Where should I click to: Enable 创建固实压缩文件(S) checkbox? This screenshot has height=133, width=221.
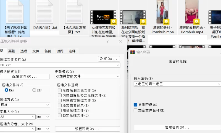coord(60,101)
